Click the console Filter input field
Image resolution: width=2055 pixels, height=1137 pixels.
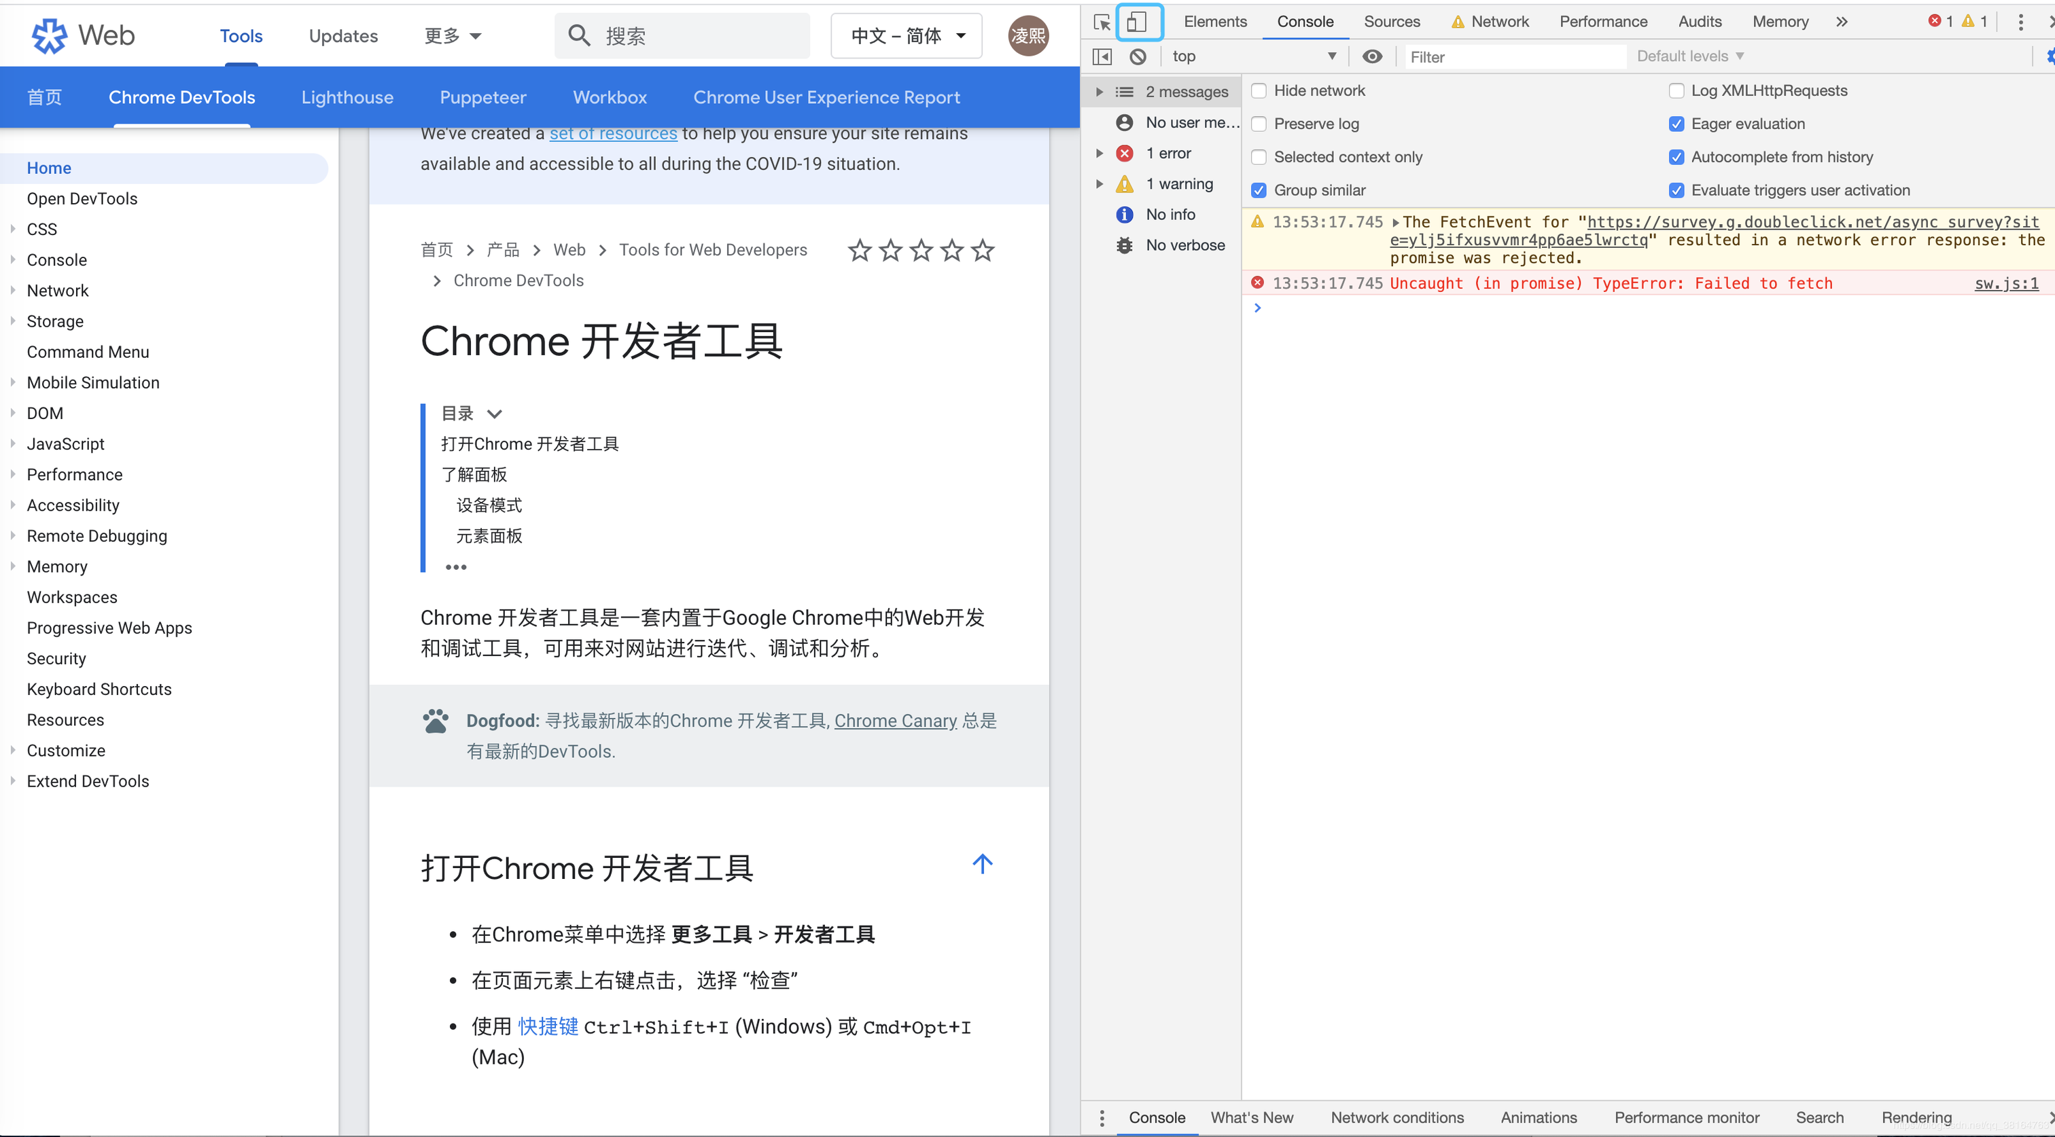coord(1515,56)
